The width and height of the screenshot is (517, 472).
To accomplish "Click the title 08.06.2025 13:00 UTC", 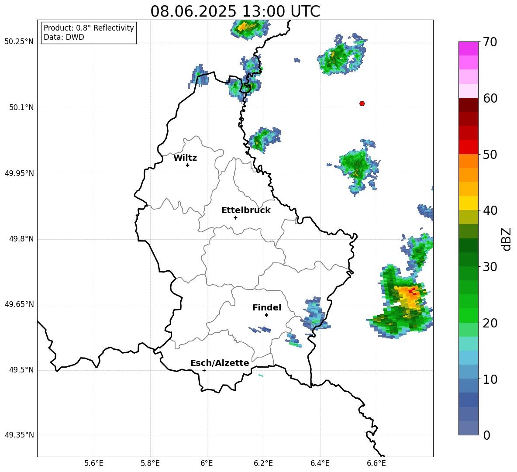I will click(x=235, y=11).
